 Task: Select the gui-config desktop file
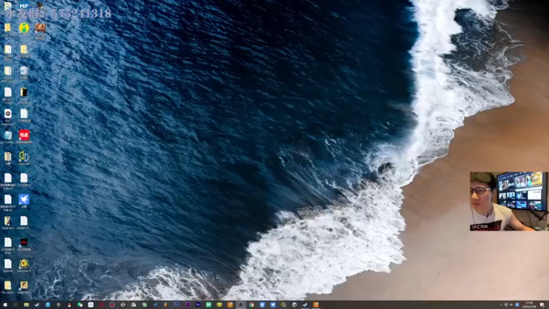[x=8, y=137]
